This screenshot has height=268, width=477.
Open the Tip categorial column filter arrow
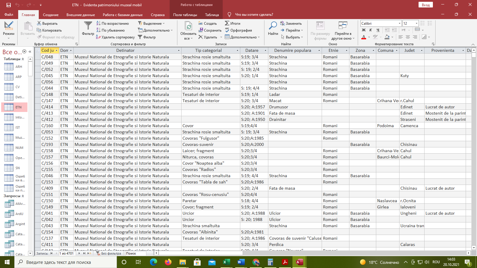[237, 51]
